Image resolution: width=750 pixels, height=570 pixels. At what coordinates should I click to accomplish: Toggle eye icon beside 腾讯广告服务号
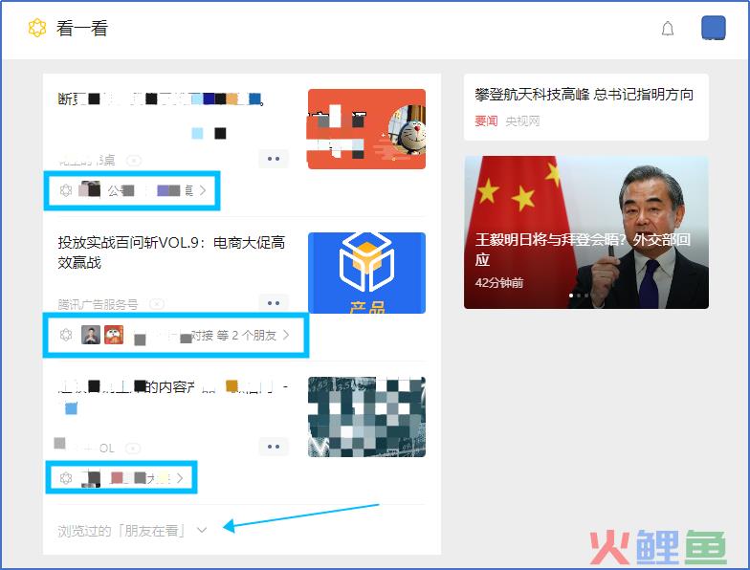157,304
